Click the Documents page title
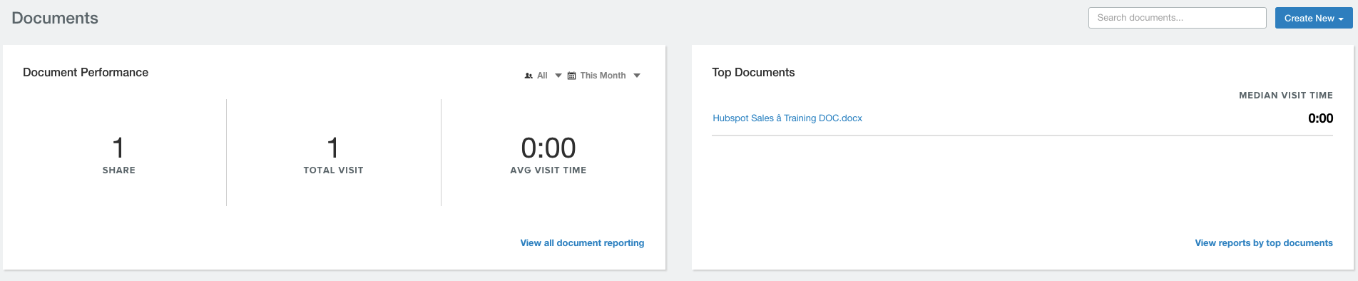 (55, 19)
